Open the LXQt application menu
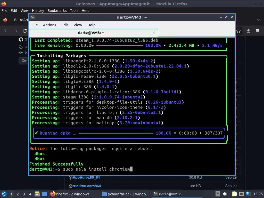264x198 pixels. [x=4, y=194]
